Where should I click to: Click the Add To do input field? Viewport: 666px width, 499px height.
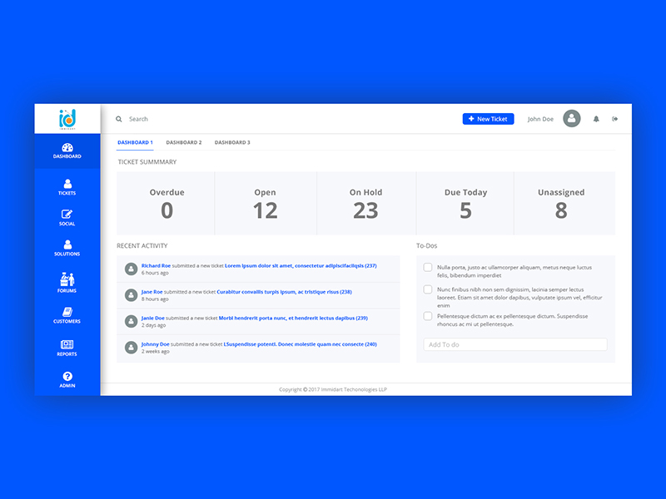point(515,344)
